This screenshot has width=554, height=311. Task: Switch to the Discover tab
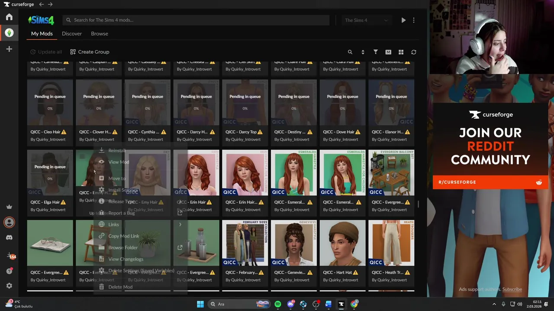72,34
